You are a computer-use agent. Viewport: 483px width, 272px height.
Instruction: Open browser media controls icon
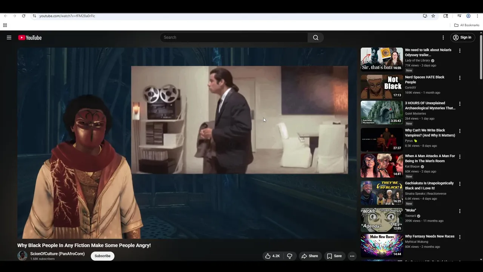459,16
